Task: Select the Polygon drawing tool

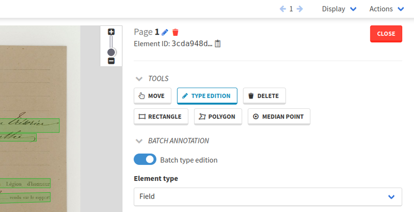Action: click(x=218, y=117)
